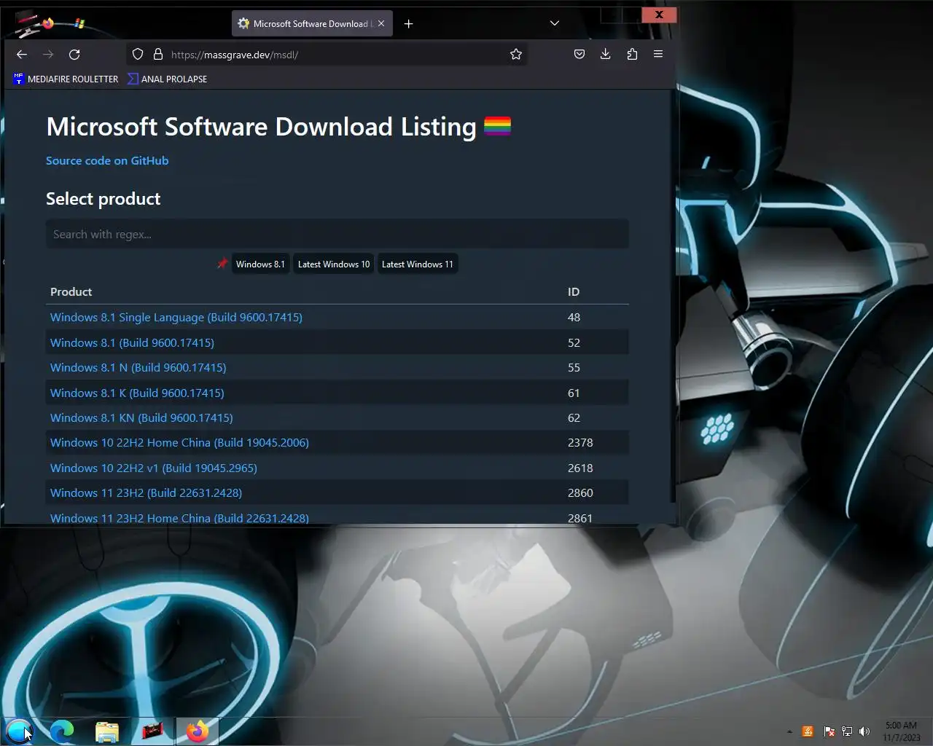Open Windows 11 23H2 (Build 22631.2428) link
This screenshot has height=746, width=933.
click(x=146, y=493)
